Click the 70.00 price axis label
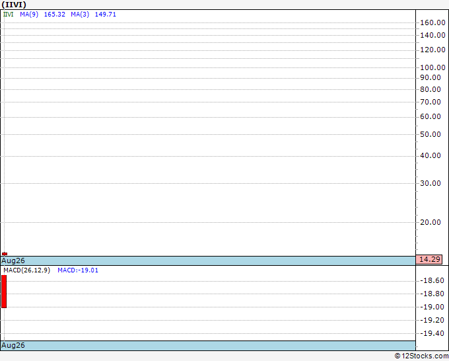This screenshot has width=449, height=361. point(431,102)
